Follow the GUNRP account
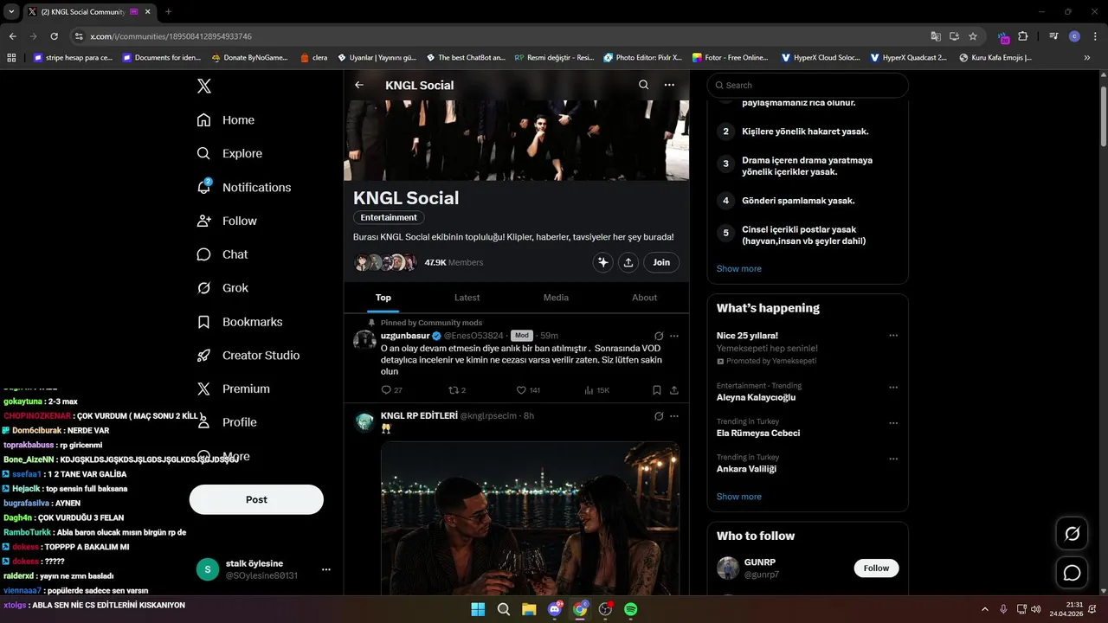This screenshot has width=1108, height=623. coord(876,568)
